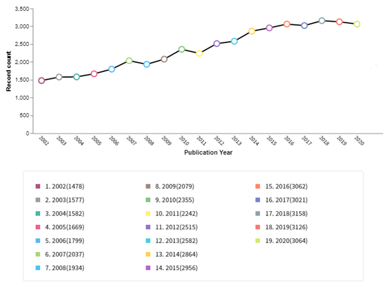
Task: Toggle the 2020(3064) legend swatch
Action: (x=258, y=241)
